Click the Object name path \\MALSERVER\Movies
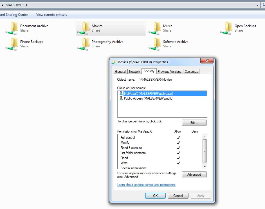Screen dimensions: 265x209 click(x=156, y=80)
